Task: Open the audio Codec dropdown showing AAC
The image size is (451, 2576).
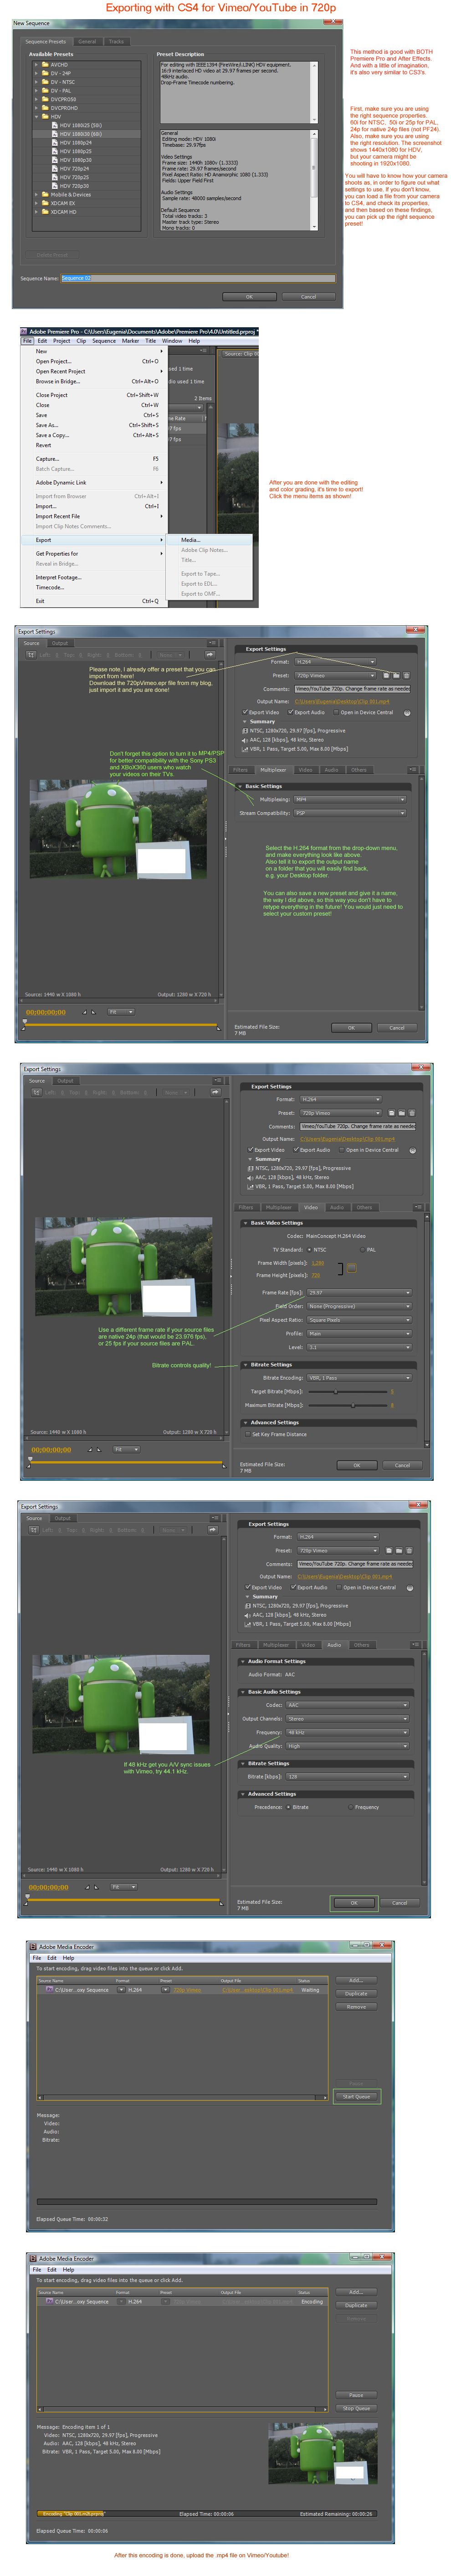Action: coord(348,1705)
